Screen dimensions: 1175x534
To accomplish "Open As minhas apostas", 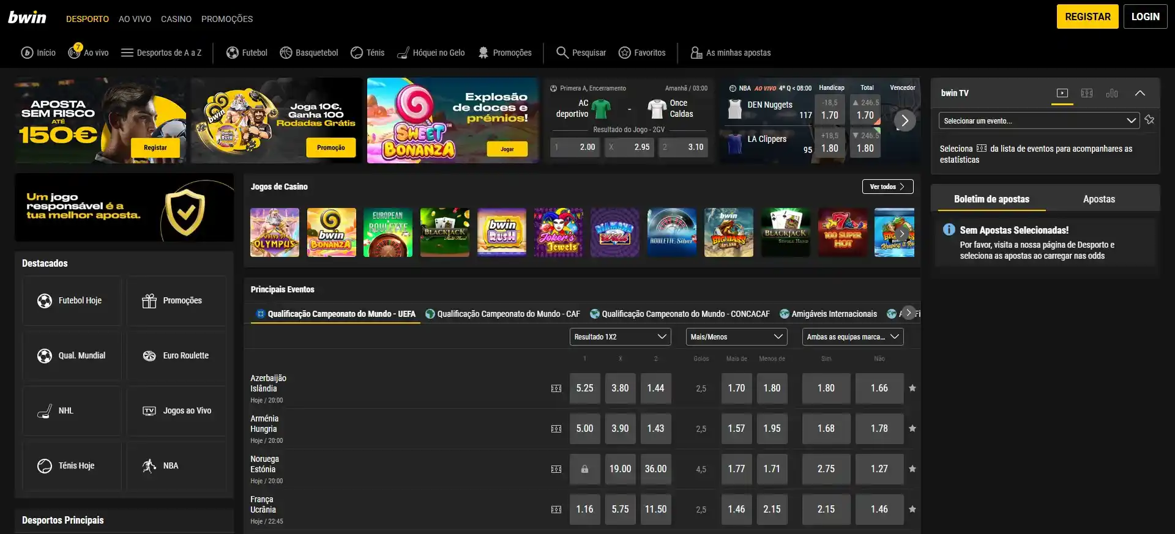I will point(731,53).
